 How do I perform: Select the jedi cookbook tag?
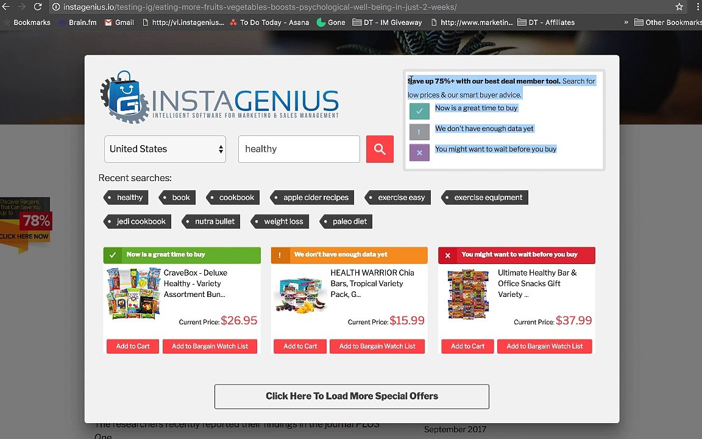[136, 221]
